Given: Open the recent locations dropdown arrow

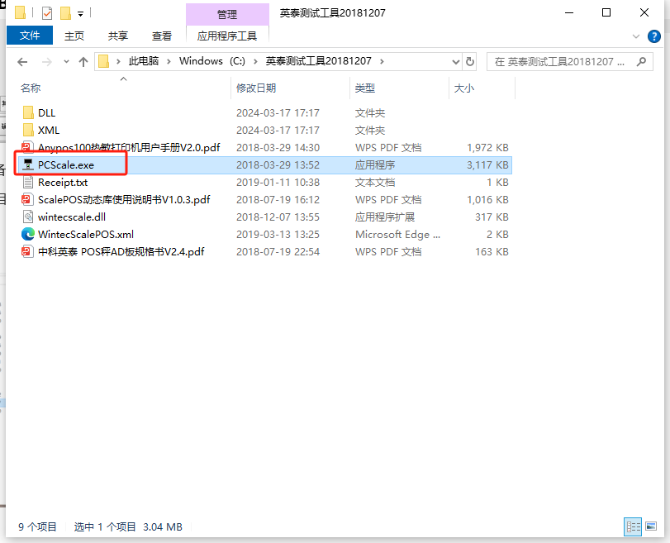Looking at the screenshot, I should pos(66,61).
